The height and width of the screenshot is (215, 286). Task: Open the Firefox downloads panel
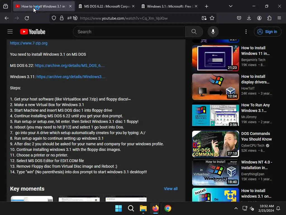pos(249,18)
